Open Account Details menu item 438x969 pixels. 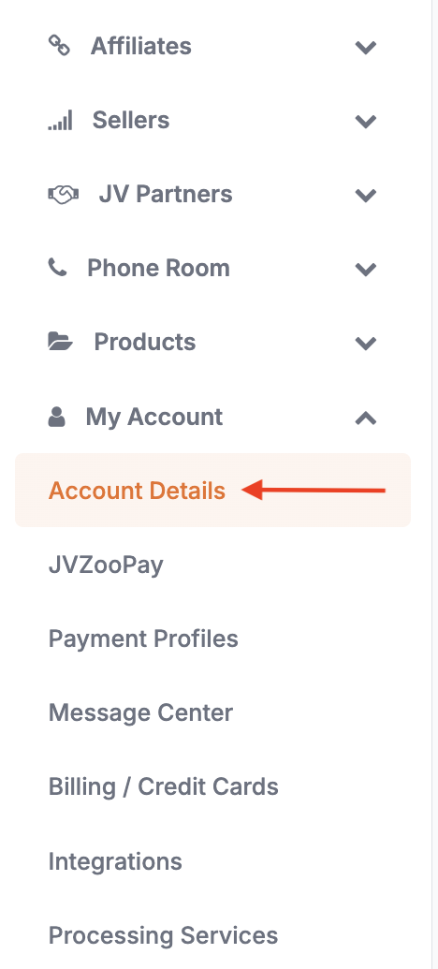[212, 490]
